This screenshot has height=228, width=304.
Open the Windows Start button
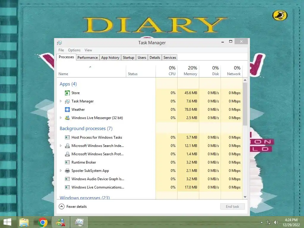pos(7,222)
